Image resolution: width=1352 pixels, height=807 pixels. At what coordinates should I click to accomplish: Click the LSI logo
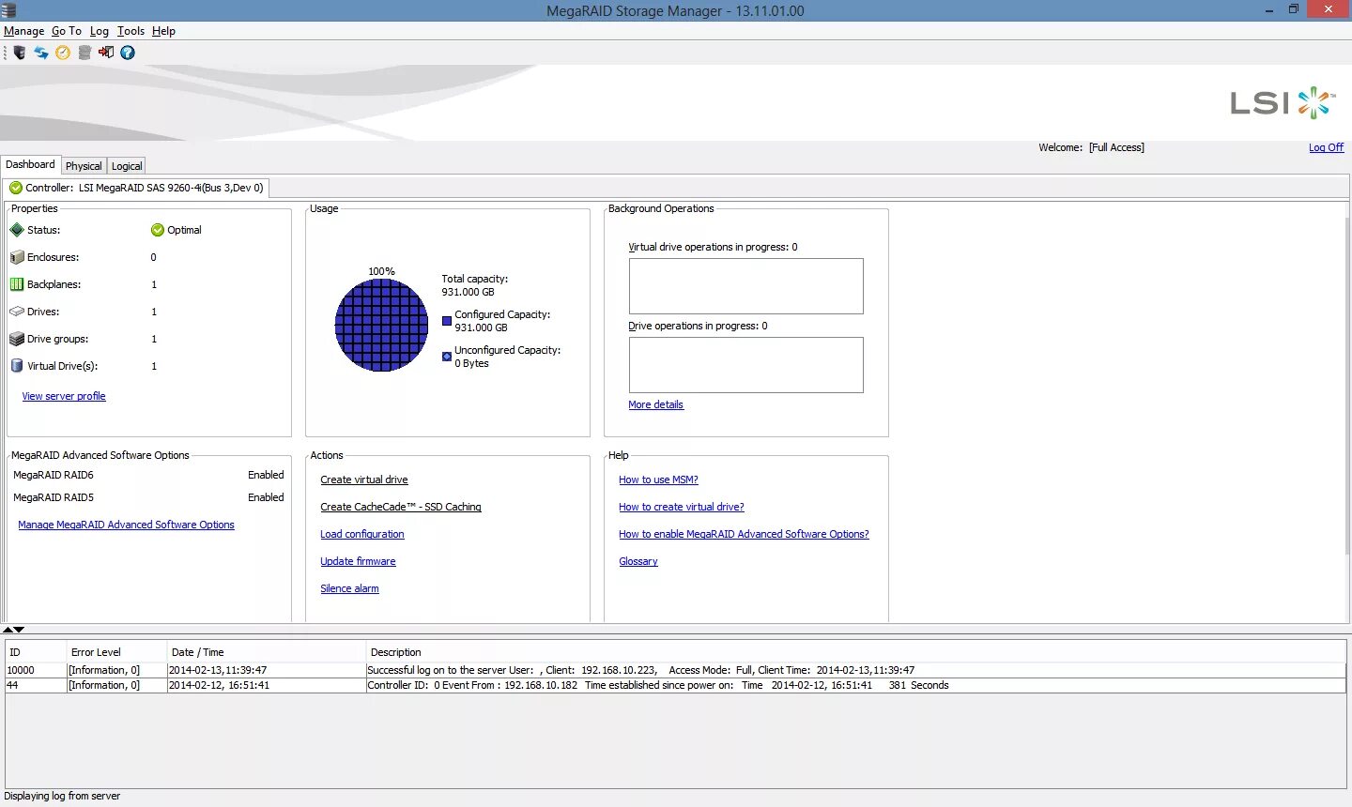point(1283,102)
